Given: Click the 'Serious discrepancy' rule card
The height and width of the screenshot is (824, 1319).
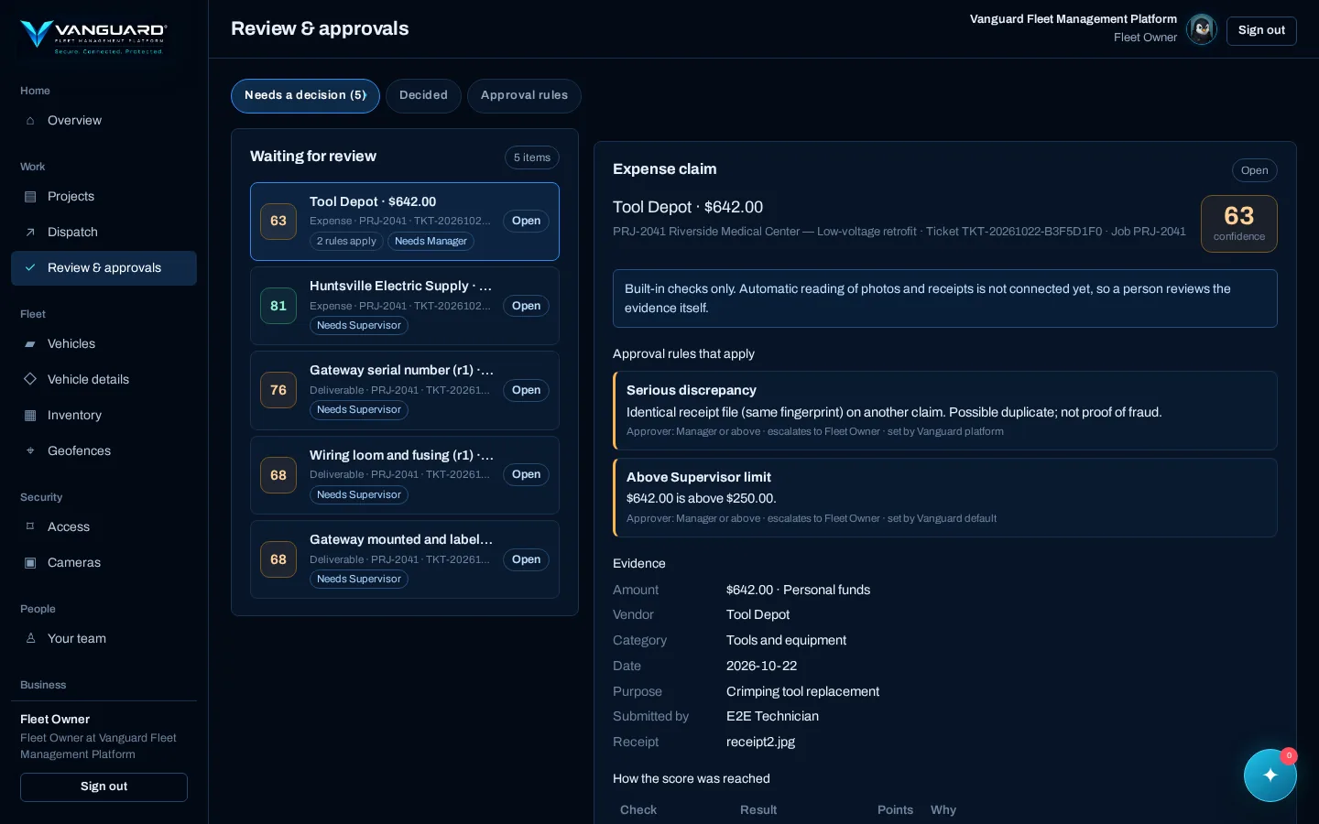Looking at the screenshot, I should pyautogui.click(x=945, y=410).
